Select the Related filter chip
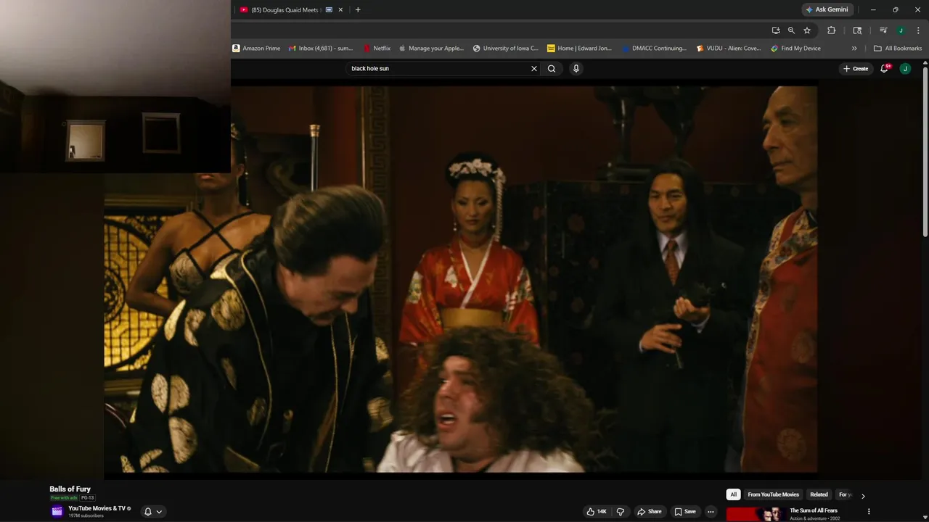Image resolution: width=929 pixels, height=522 pixels. [x=819, y=494]
